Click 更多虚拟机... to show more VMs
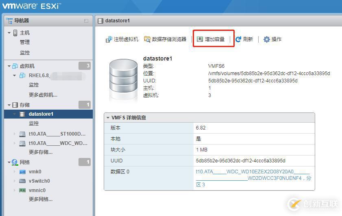Viewport: 342px width, 216px height. pos(43,95)
